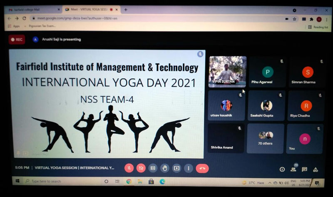
Task: Select Saakshi Gupta participant tile
Action: click(266, 106)
